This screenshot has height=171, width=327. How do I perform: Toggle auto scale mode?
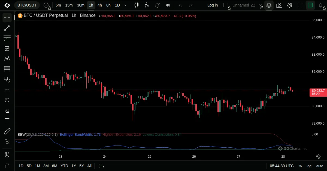pyautogui.click(x=320, y=166)
